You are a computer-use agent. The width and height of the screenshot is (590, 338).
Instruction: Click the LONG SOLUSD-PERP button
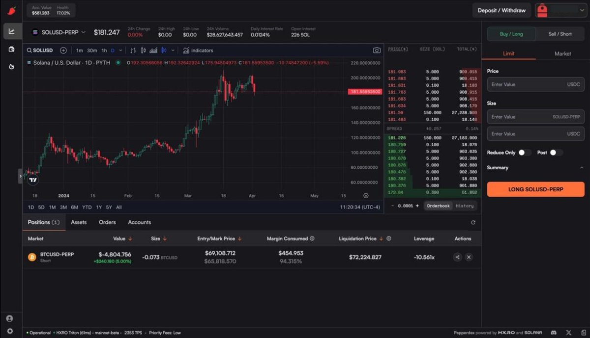coord(536,189)
